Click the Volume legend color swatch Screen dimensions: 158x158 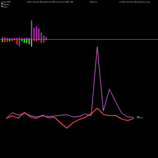pos(2,4)
